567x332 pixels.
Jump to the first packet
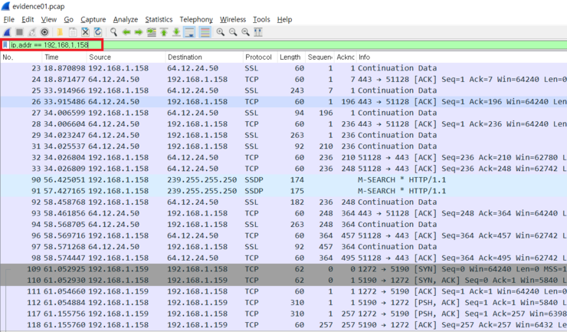pos(164,32)
